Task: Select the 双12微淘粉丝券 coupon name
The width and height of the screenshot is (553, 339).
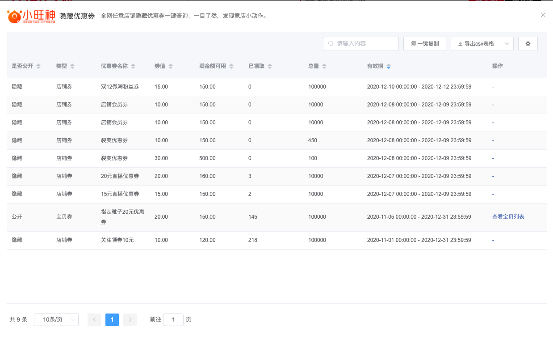Action: 120,87
